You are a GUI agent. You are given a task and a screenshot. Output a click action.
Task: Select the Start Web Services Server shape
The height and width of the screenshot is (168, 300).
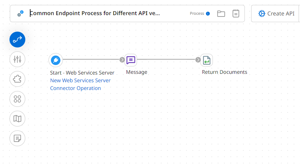click(x=56, y=60)
